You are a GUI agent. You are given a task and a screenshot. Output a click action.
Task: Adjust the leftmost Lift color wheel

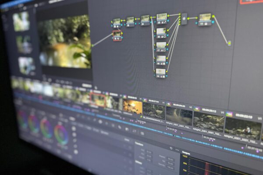(22, 119)
